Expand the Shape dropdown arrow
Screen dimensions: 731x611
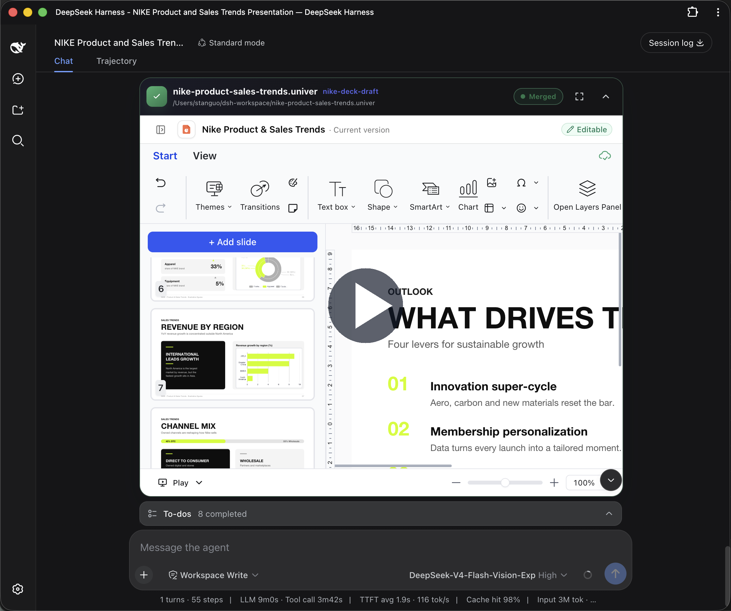[x=396, y=207]
